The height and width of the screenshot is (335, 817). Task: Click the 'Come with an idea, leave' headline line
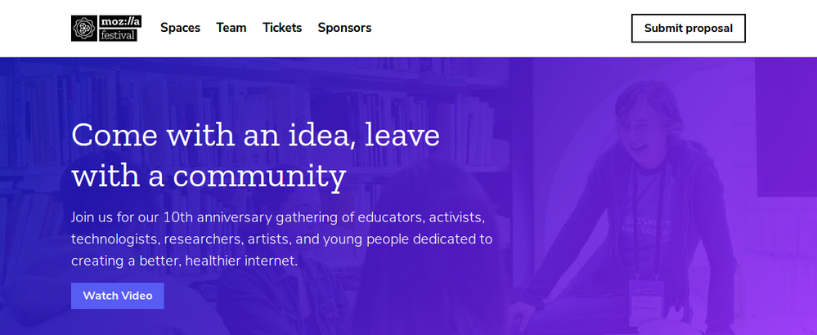(x=255, y=134)
